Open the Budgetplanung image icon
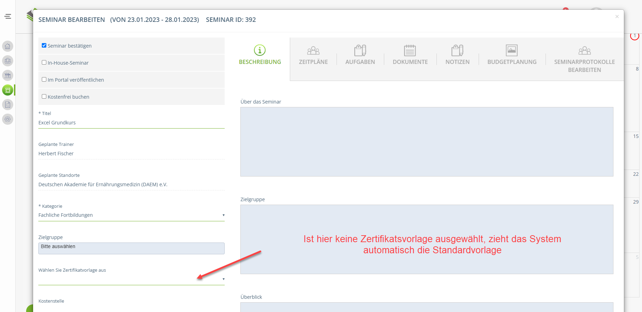The height and width of the screenshot is (312, 642). [511, 50]
